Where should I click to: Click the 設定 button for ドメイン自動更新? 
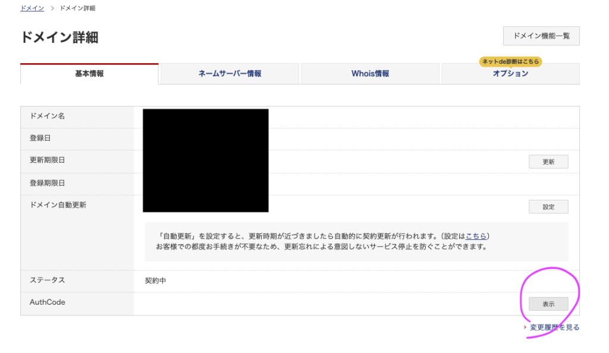548,207
